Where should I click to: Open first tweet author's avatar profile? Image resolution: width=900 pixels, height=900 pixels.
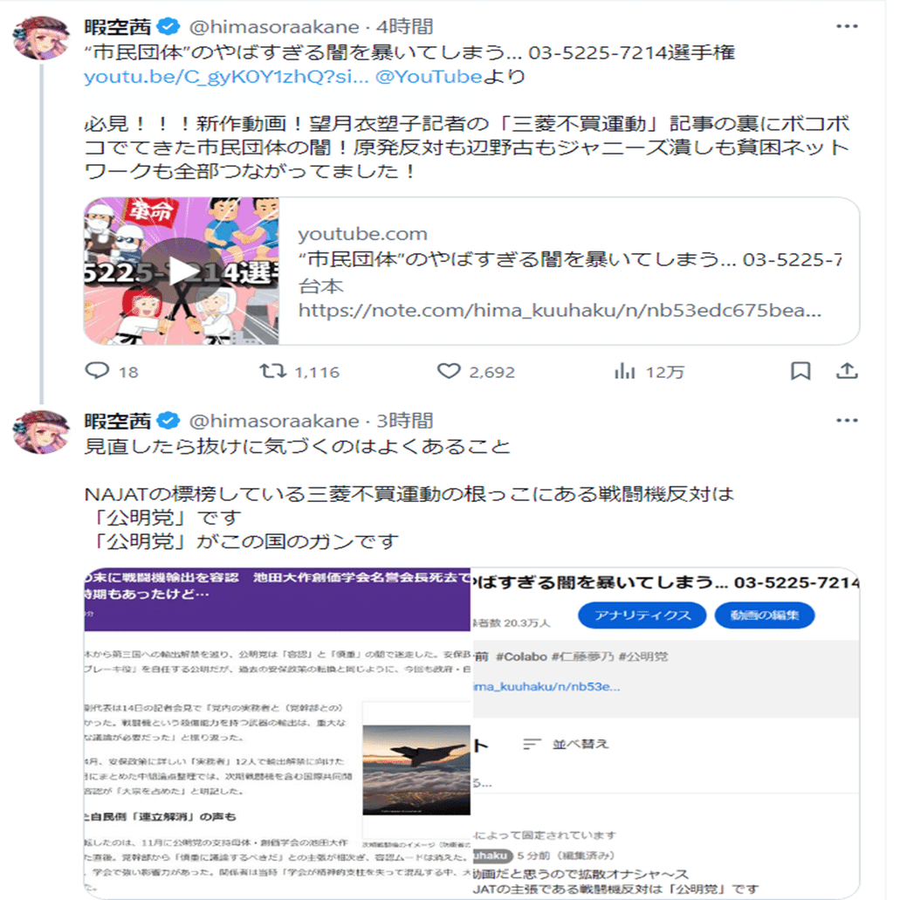[41, 38]
